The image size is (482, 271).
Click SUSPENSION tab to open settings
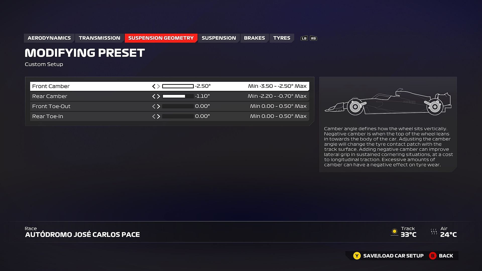coord(219,38)
